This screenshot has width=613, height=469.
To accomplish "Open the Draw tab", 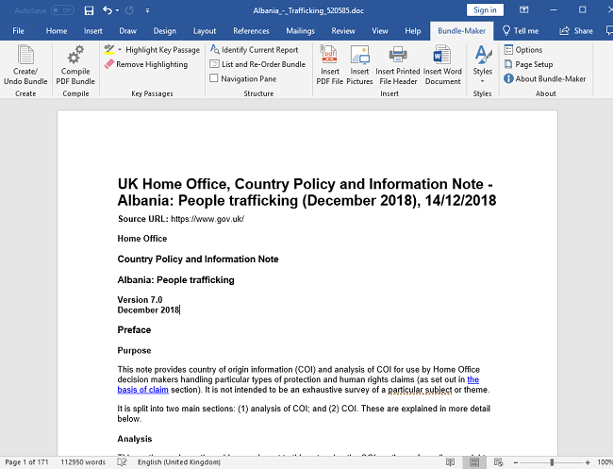I will tap(128, 31).
